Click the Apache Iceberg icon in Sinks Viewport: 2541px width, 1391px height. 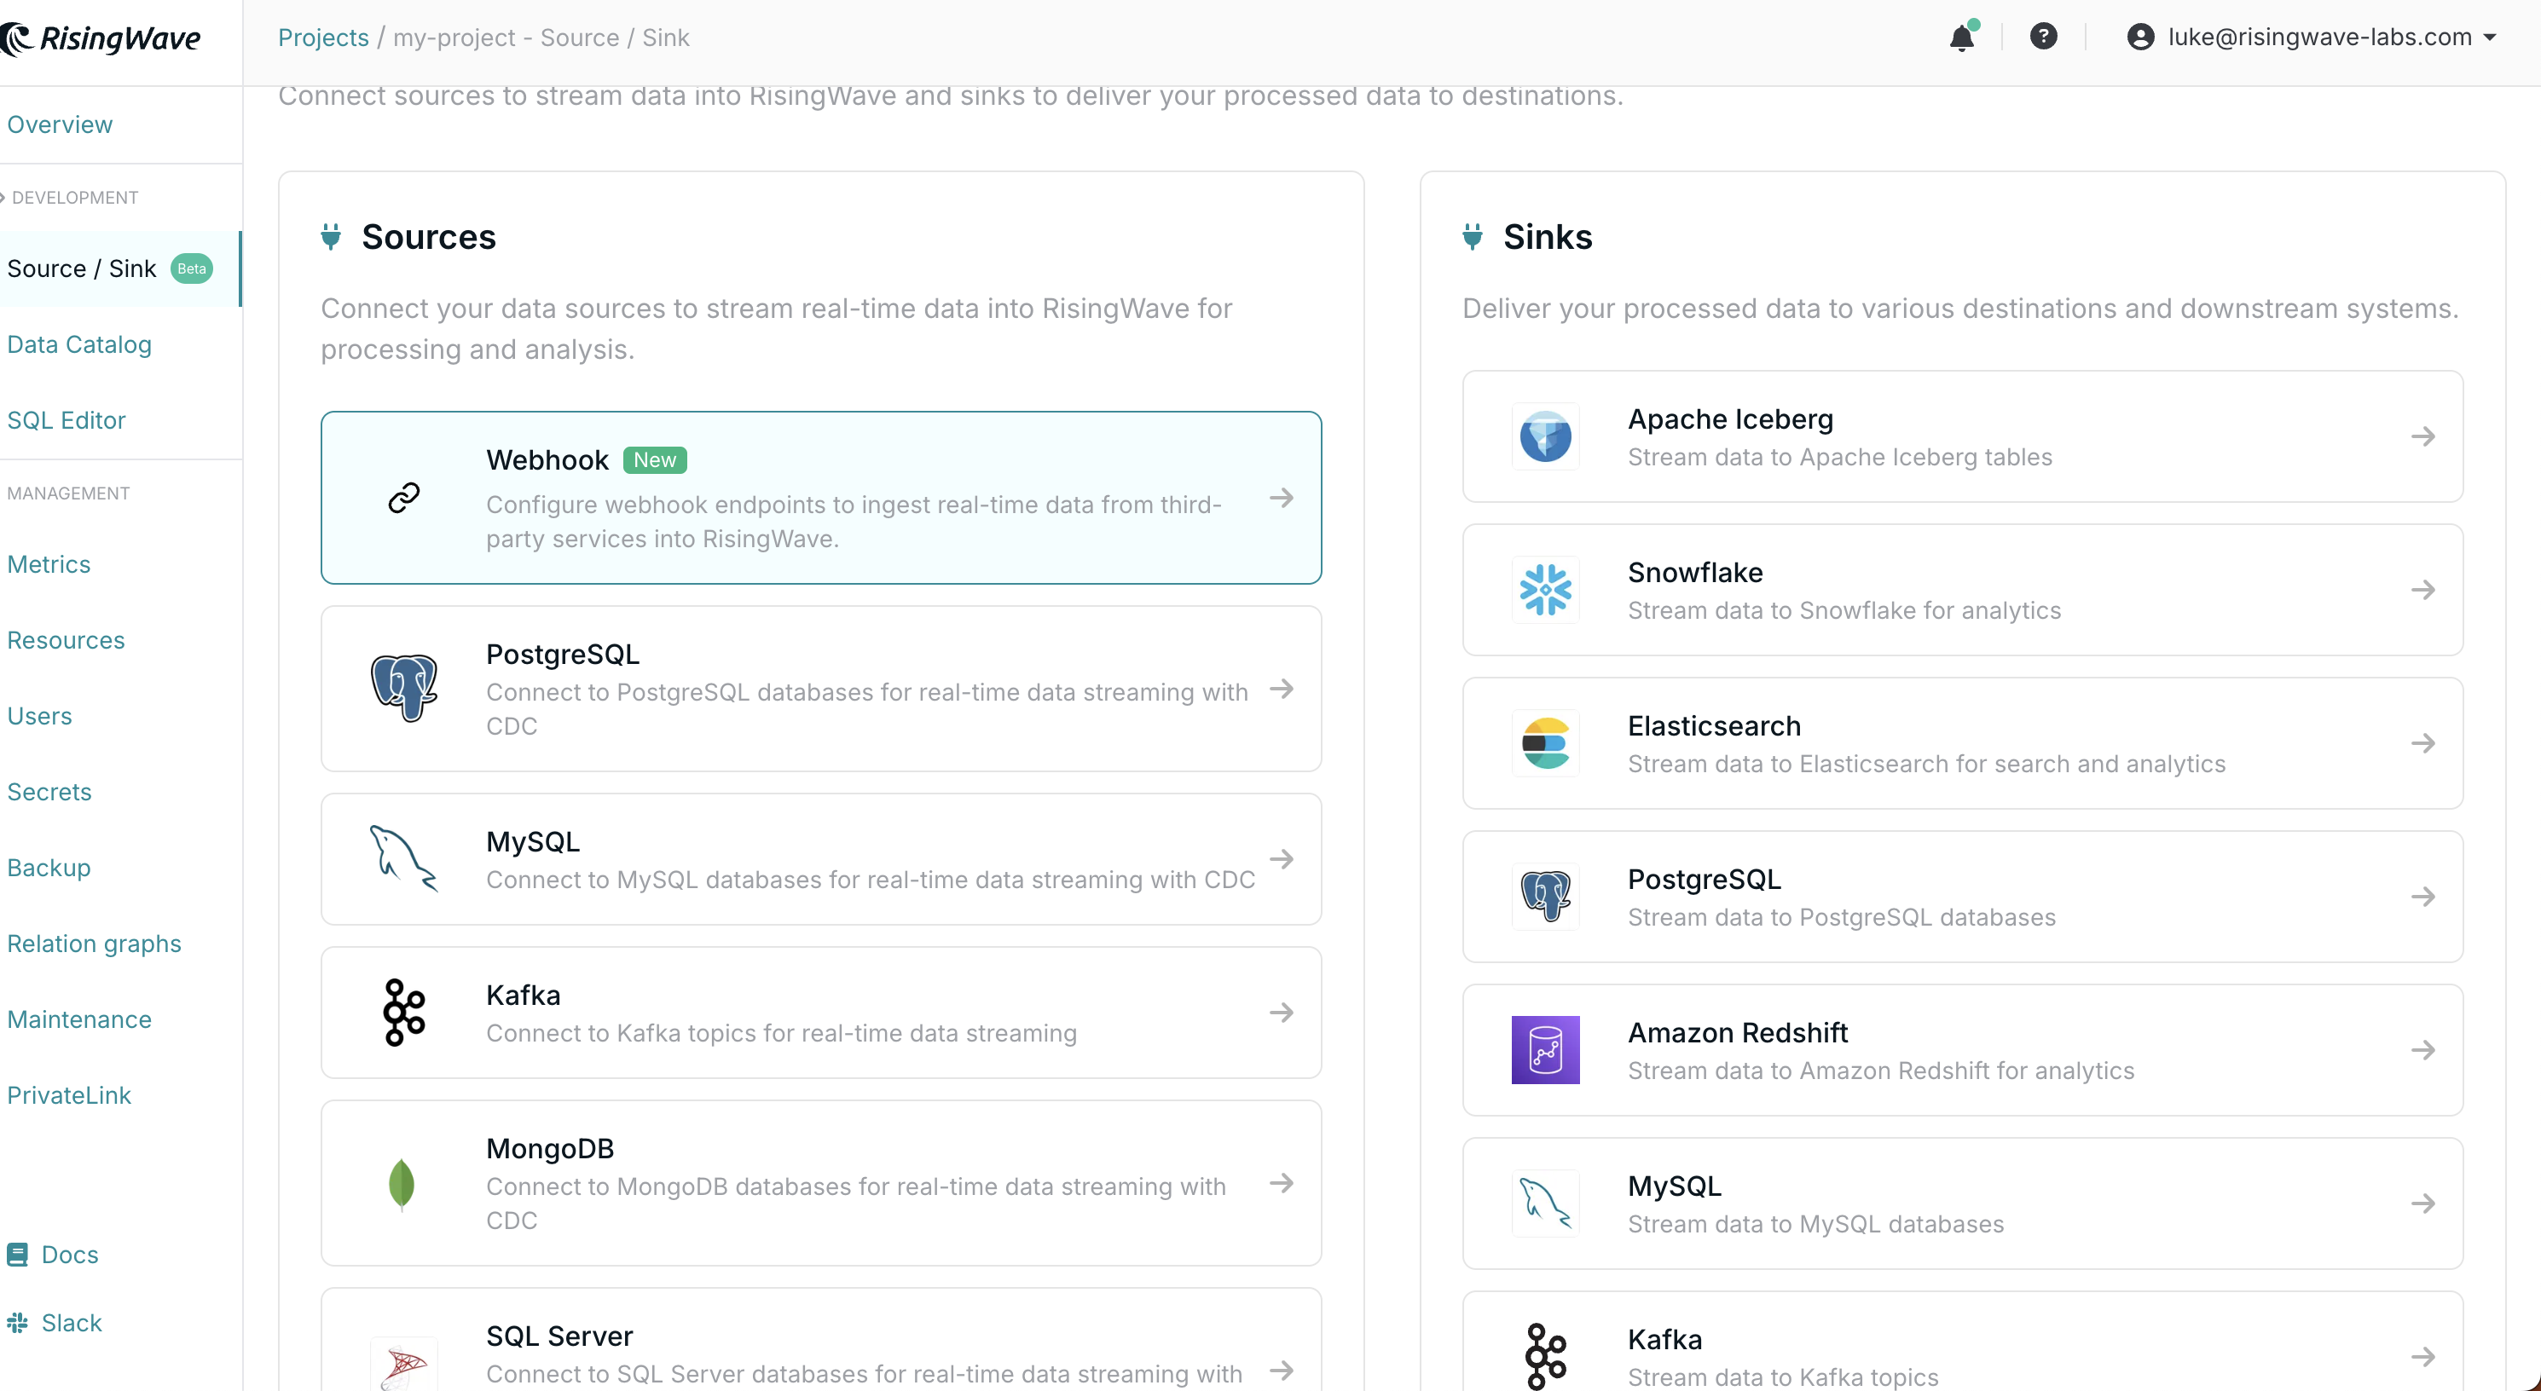tap(1545, 436)
